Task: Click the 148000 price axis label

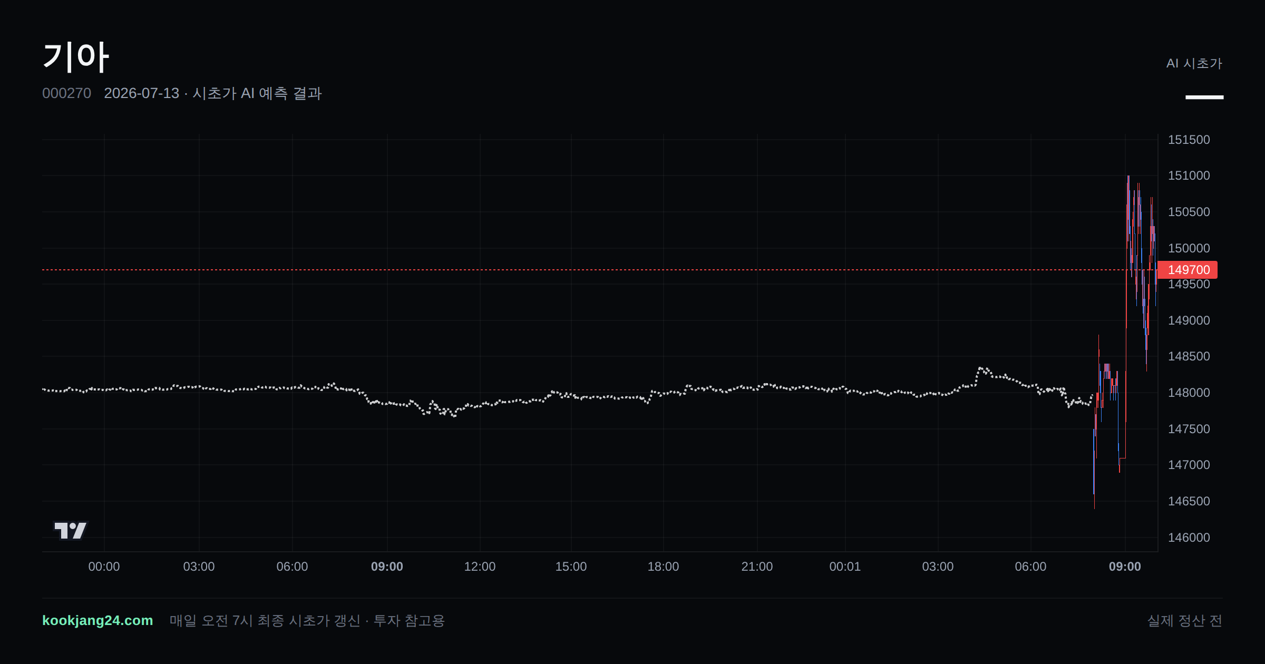Action: [1189, 393]
